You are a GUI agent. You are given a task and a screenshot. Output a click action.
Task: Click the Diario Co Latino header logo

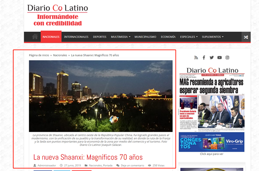pyautogui.click(x=58, y=15)
